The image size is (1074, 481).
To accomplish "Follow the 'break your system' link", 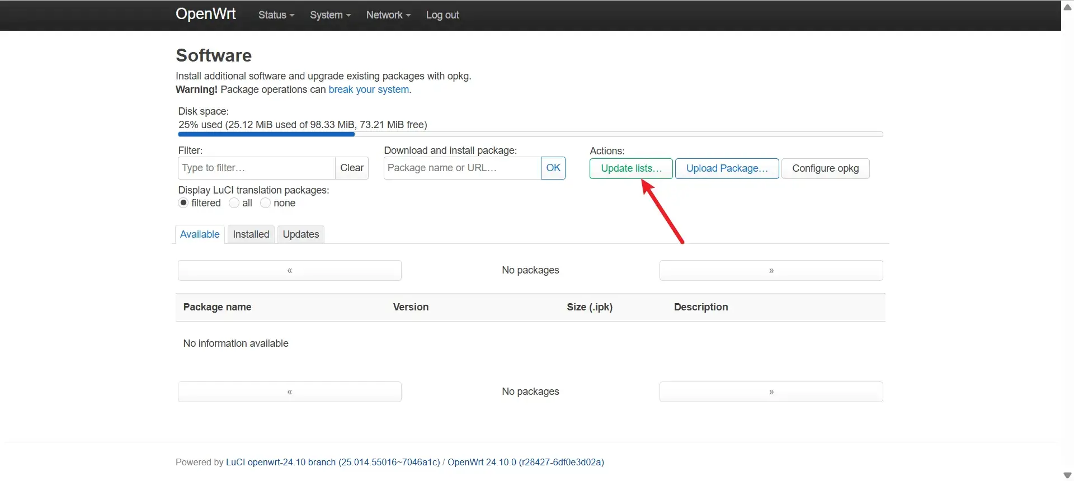I will (369, 89).
